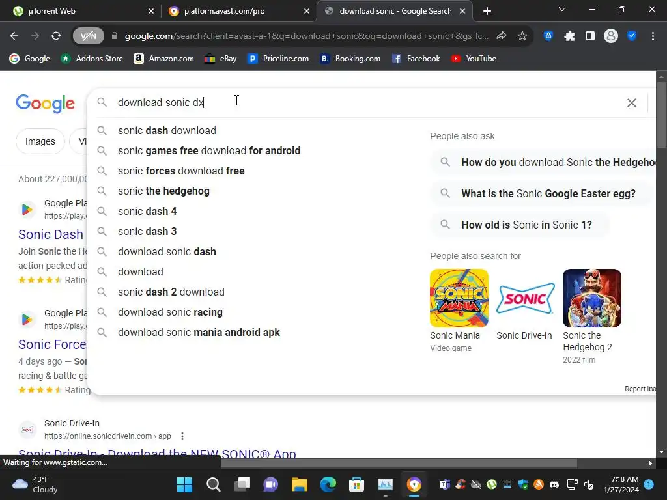Click How do you download Sonic question
Image resolution: width=667 pixels, height=500 pixels.
[544, 162]
